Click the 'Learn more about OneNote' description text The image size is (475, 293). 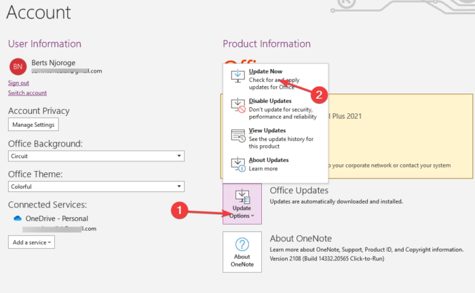pyautogui.click(x=366, y=250)
